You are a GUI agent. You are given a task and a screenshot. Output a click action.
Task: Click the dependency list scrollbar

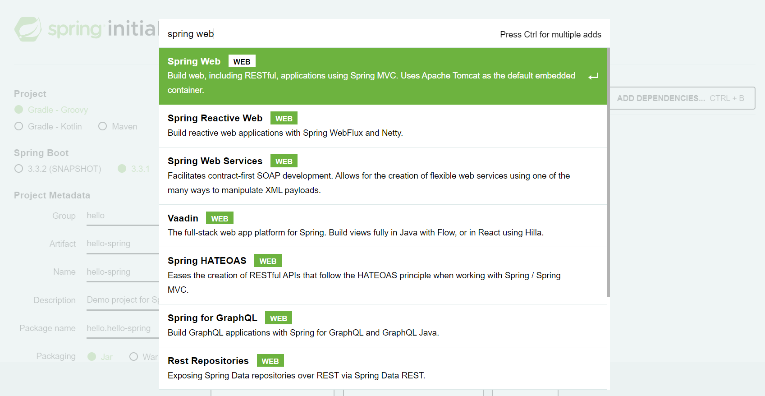[x=608, y=172]
